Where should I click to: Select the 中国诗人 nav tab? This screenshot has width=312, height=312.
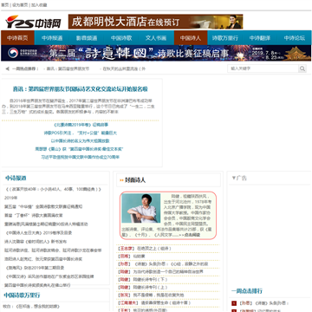[x=191, y=38]
